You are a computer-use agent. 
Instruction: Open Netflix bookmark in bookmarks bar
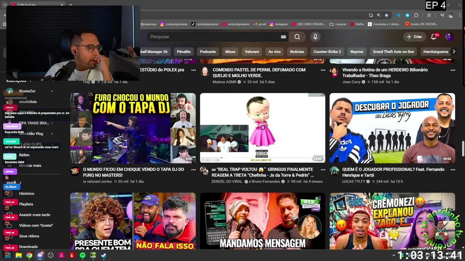357,24
